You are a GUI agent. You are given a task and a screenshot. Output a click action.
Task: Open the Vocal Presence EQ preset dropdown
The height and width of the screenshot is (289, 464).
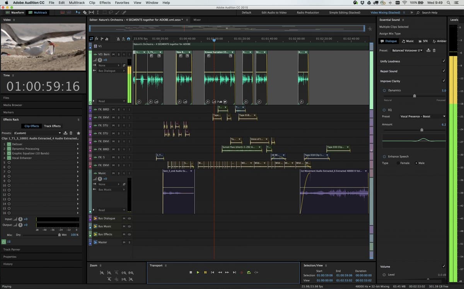[422, 116]
